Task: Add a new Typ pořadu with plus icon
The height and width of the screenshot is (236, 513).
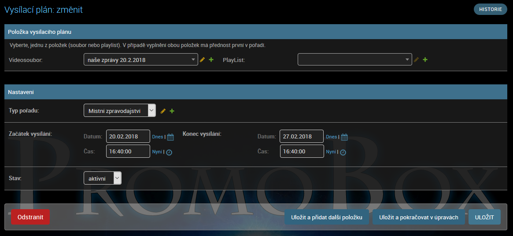Action: point(172,111)
